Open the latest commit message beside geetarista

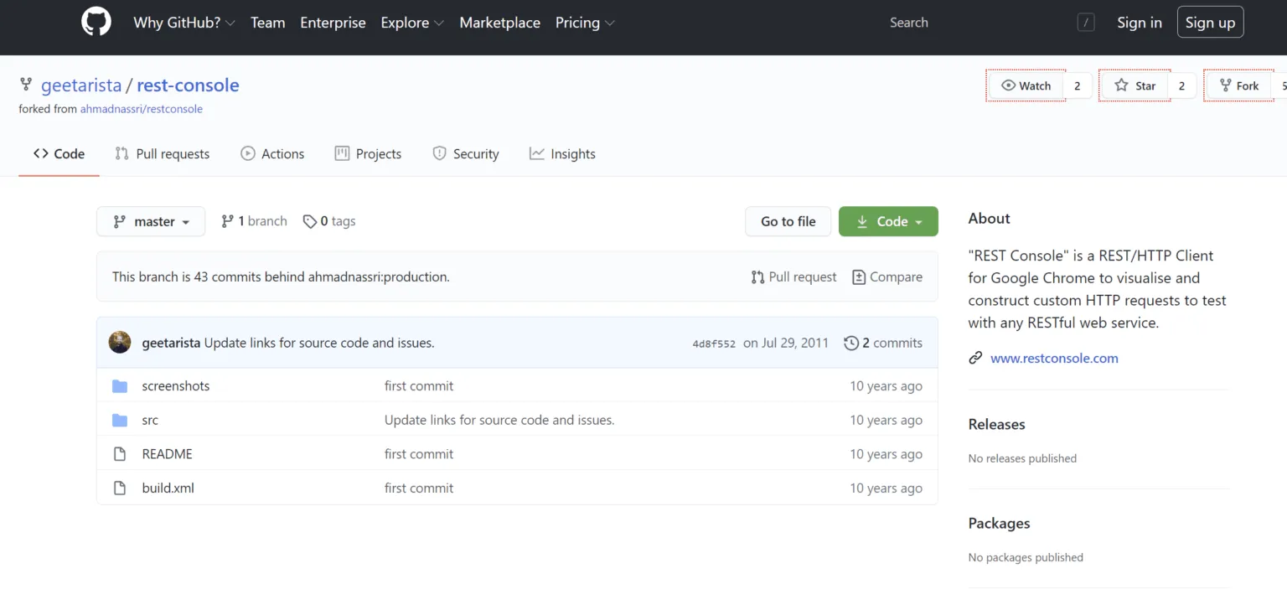tap(319, 343)
